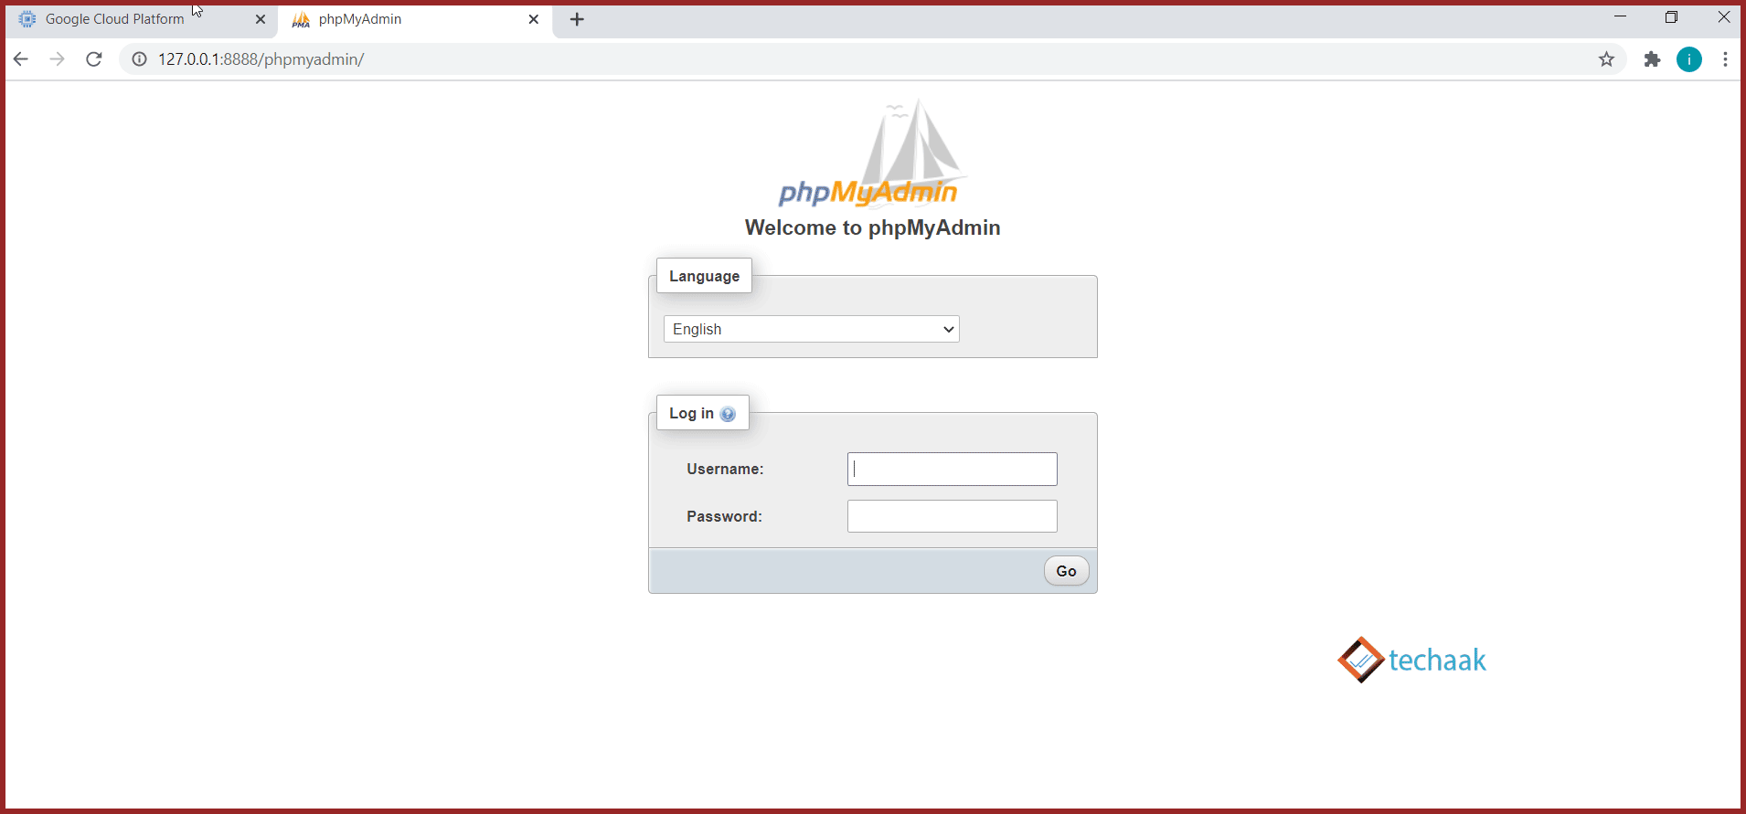The height and width of the screenshot is (814, 1746).
Task: Focus the Username input field
Action: coord(952,469)
